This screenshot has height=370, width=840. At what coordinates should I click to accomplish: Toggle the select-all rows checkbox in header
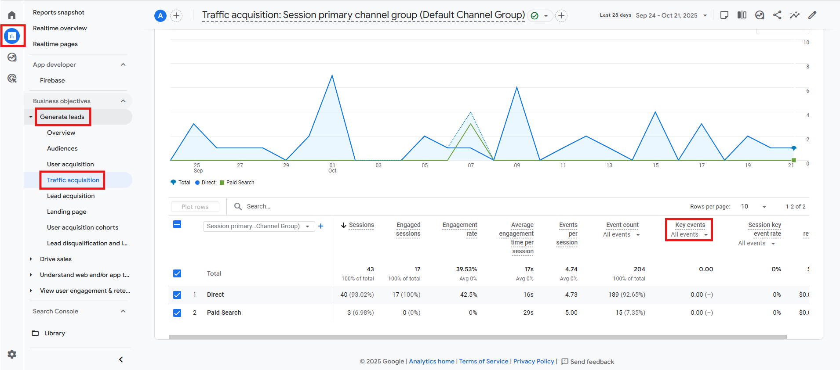(x=177, y=224)
